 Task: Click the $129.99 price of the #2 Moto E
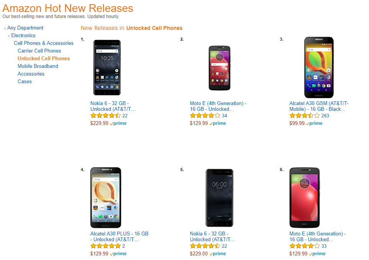[199, 123]
